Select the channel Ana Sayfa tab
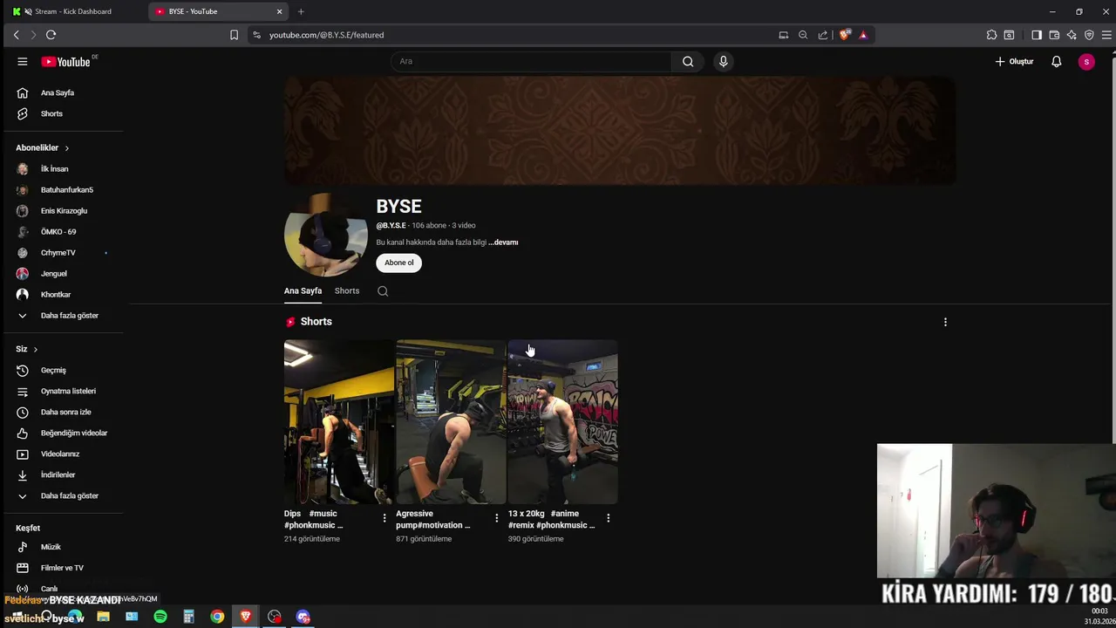The height and width of the screenshot is (628, 1116). (x=303, y=291)
